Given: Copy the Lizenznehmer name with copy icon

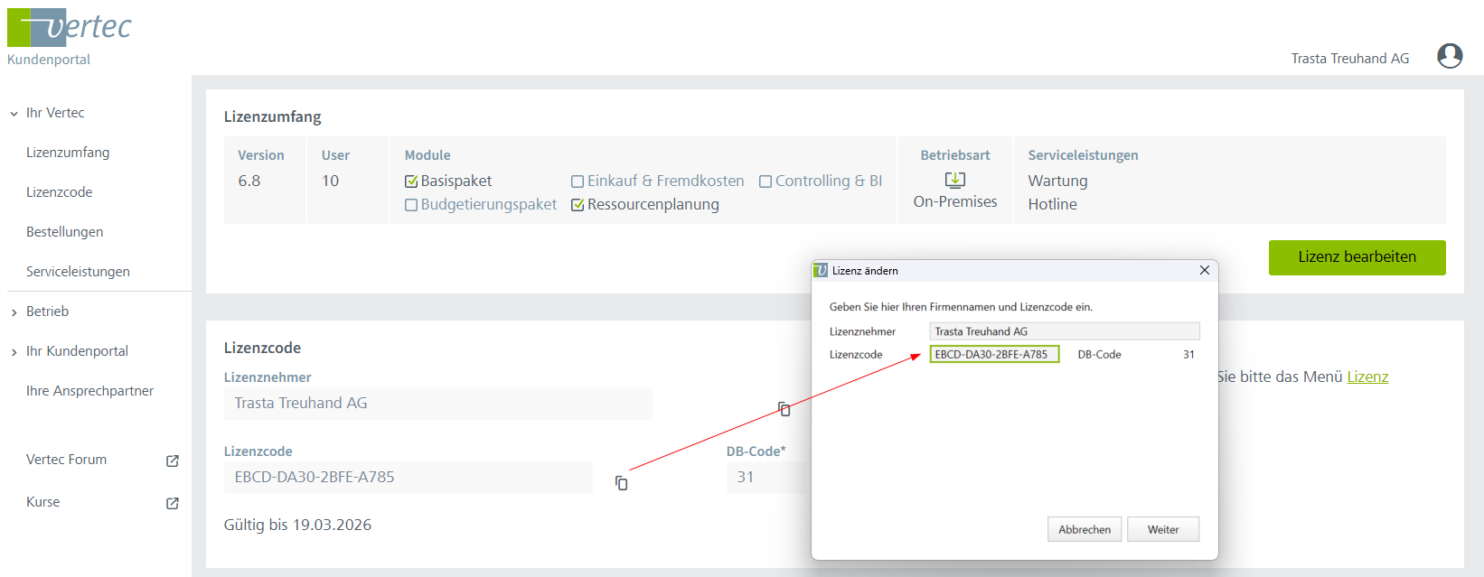Looking at the screenshot, I should point(784,409).
